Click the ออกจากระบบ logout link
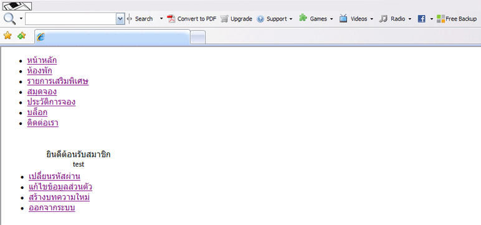The image size is (481, 225). click(x=52, y=208)
